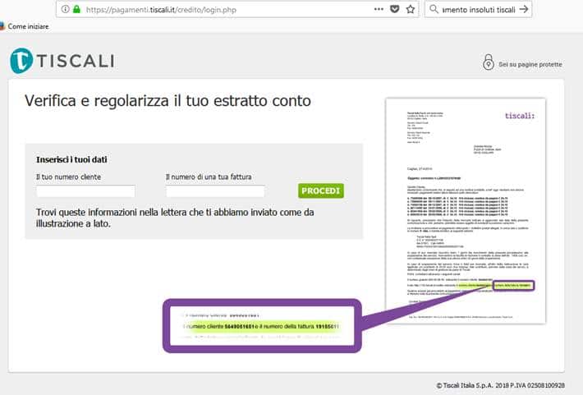583x395 pixels.
Task: Open the page actions three-dots menu
Action: pos(379,9)
